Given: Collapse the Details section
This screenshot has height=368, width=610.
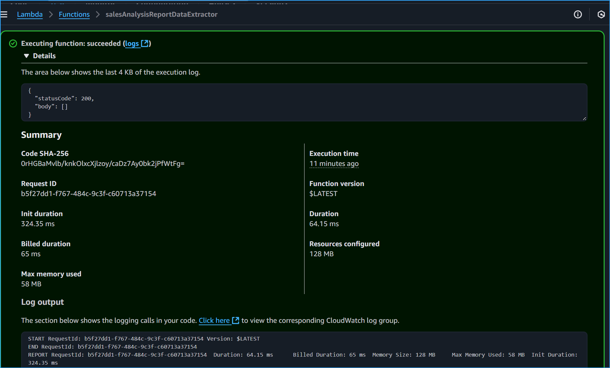Looking at the screenshot, I should point(26,56).
